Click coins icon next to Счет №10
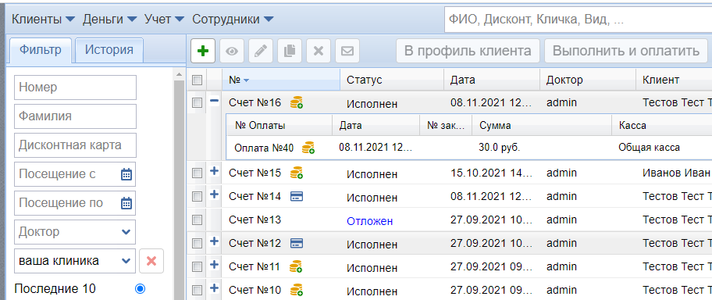Screen dimensions: 712x300 click(x=297, y=290)
